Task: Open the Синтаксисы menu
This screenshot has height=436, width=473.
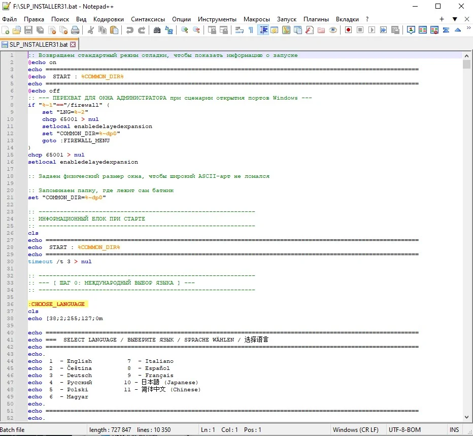Action: [x=148, y=19]
